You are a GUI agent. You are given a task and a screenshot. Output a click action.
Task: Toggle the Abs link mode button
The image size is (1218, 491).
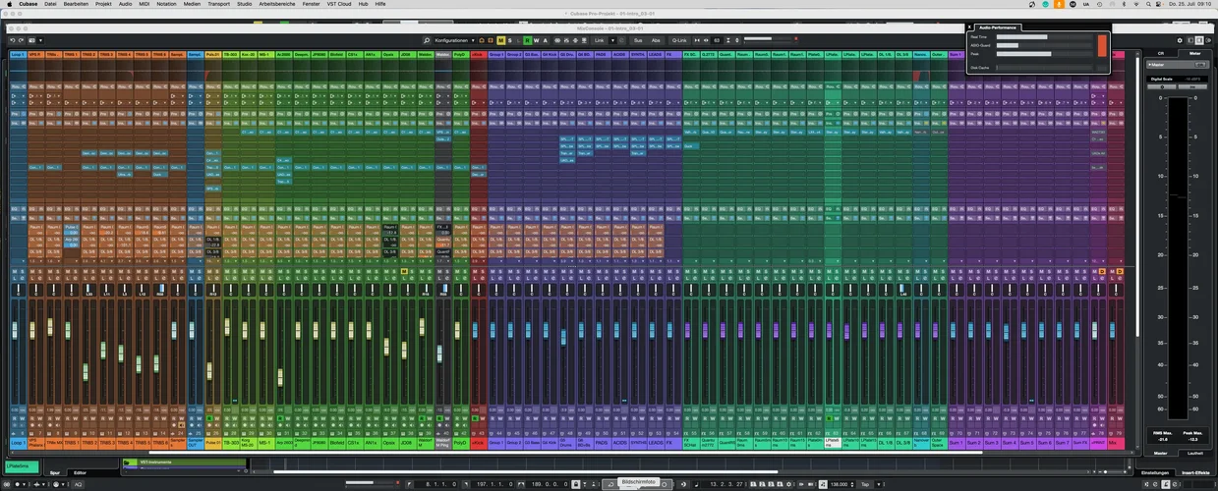pyautogui.click(x=656, y=40)
